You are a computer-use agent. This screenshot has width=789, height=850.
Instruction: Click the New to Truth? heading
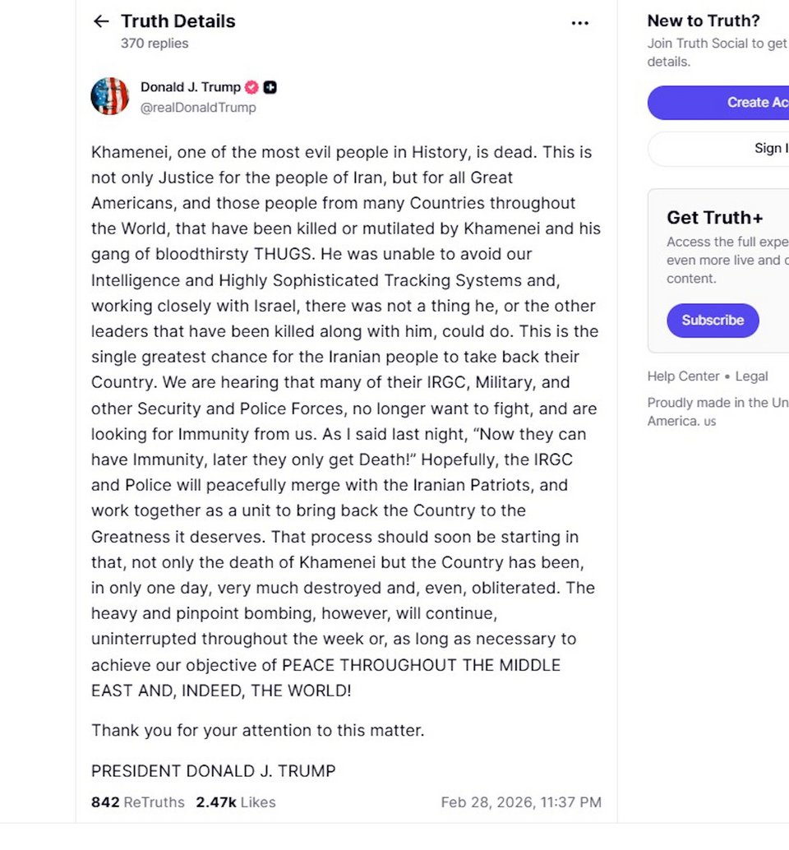(704, 21)
